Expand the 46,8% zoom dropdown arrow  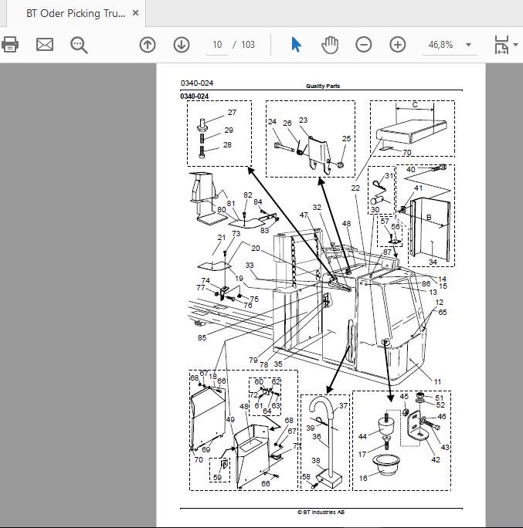(x=468, y=45)
